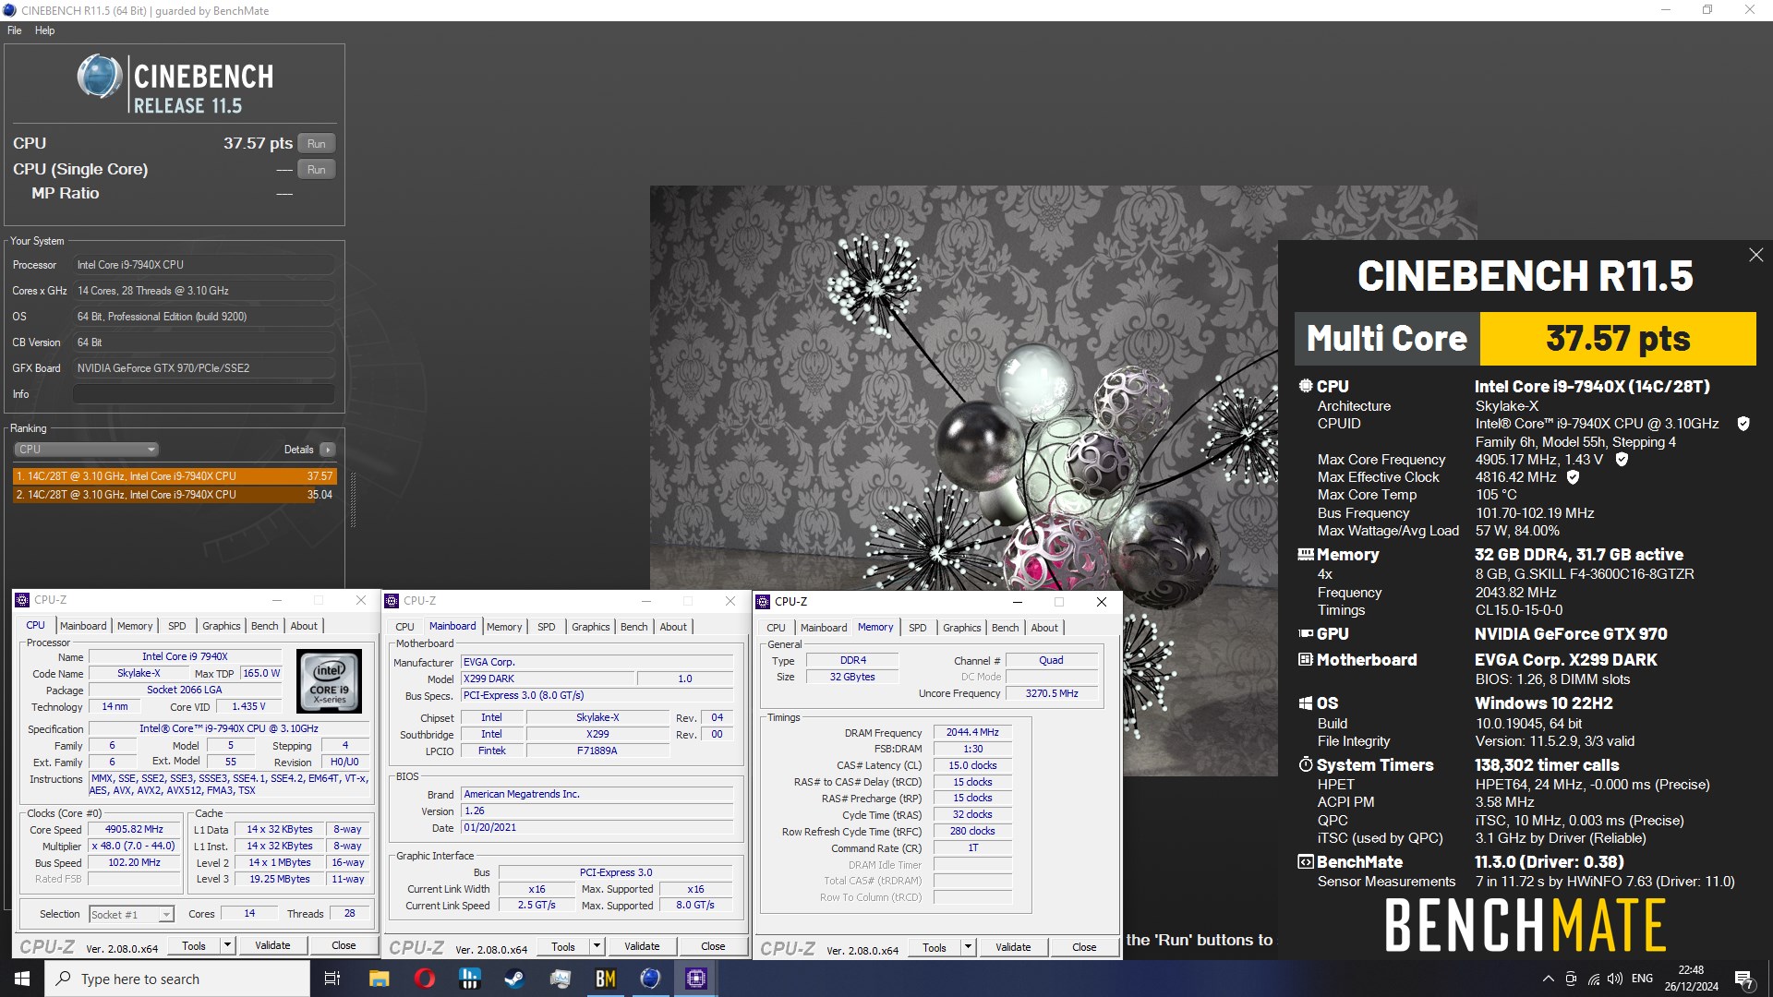Image resolution: width=1773 pixels, height=997 pixels.
Task: Switch to CPU-Z via its purple taskbar icon
Action: pyautogui.click(x=696, y=979)
